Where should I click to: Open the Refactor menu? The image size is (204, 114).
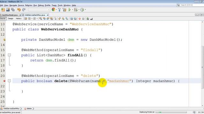pyautogui.click(x=29, y=5)
